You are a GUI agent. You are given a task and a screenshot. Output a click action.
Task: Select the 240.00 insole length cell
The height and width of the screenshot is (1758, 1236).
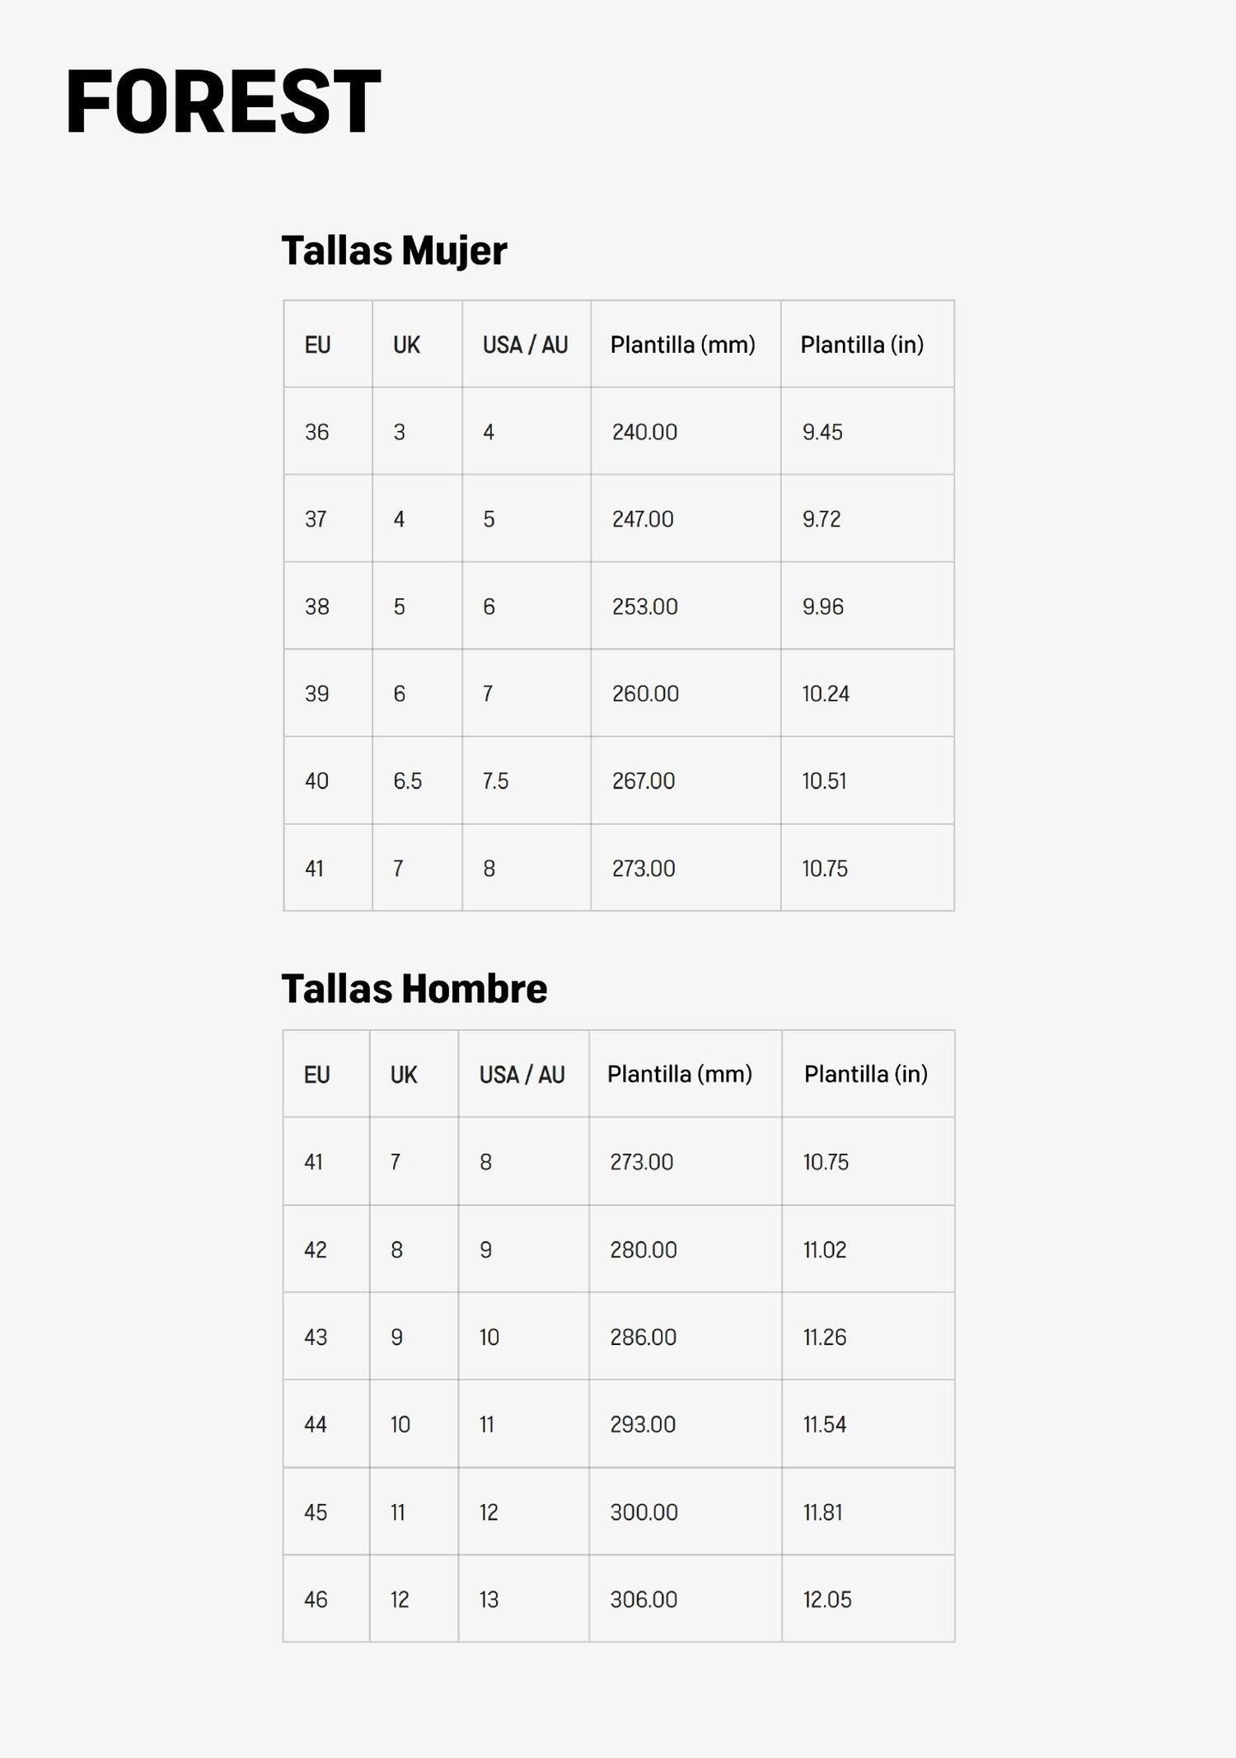(x=686, y=431)
